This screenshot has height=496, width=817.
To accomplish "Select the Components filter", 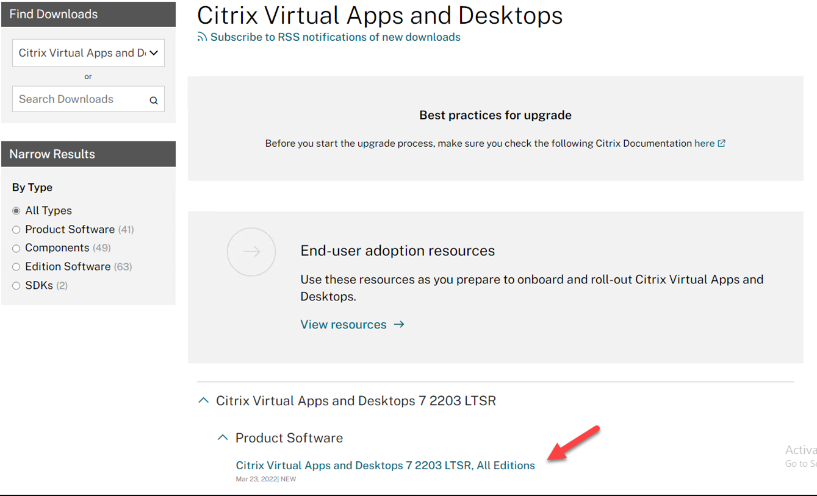I will 16,247.
